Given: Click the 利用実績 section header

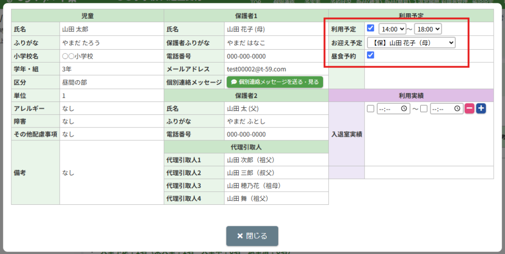Looking at the screenshot, I should [411, 95].
